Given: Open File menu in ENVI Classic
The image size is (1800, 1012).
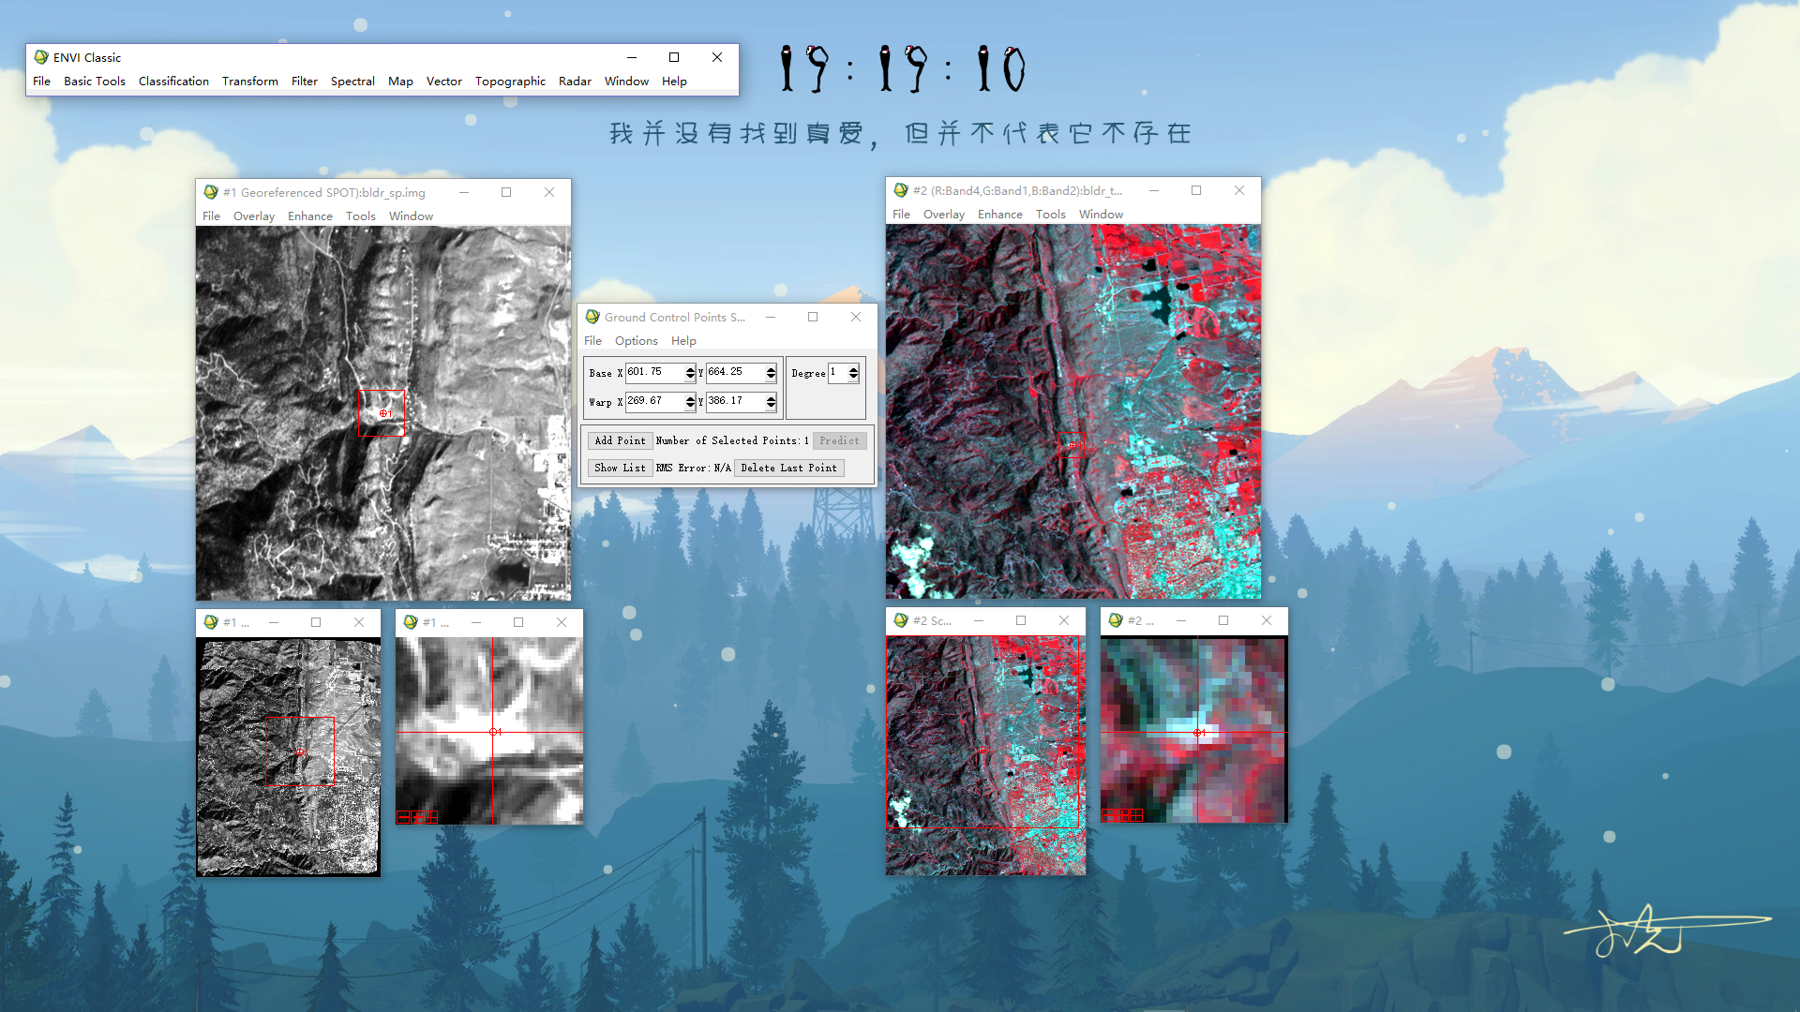Looking at the screenshot, I should pos(42,82).
